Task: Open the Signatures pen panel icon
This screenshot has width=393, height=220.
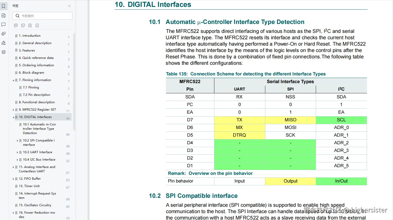Action: click(x=4, y=43)
